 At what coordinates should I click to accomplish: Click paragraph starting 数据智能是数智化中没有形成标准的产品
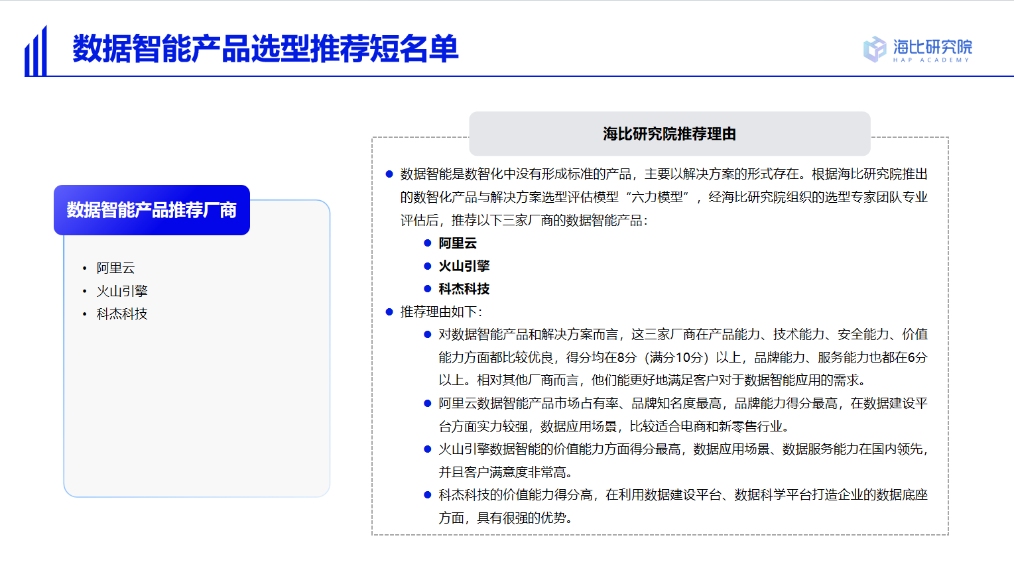tap(664, 197)
